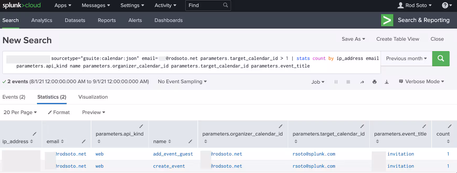
Task: Open the 20 Per Page dropdown
Action: pyautogui.click(x=20, y=112)
